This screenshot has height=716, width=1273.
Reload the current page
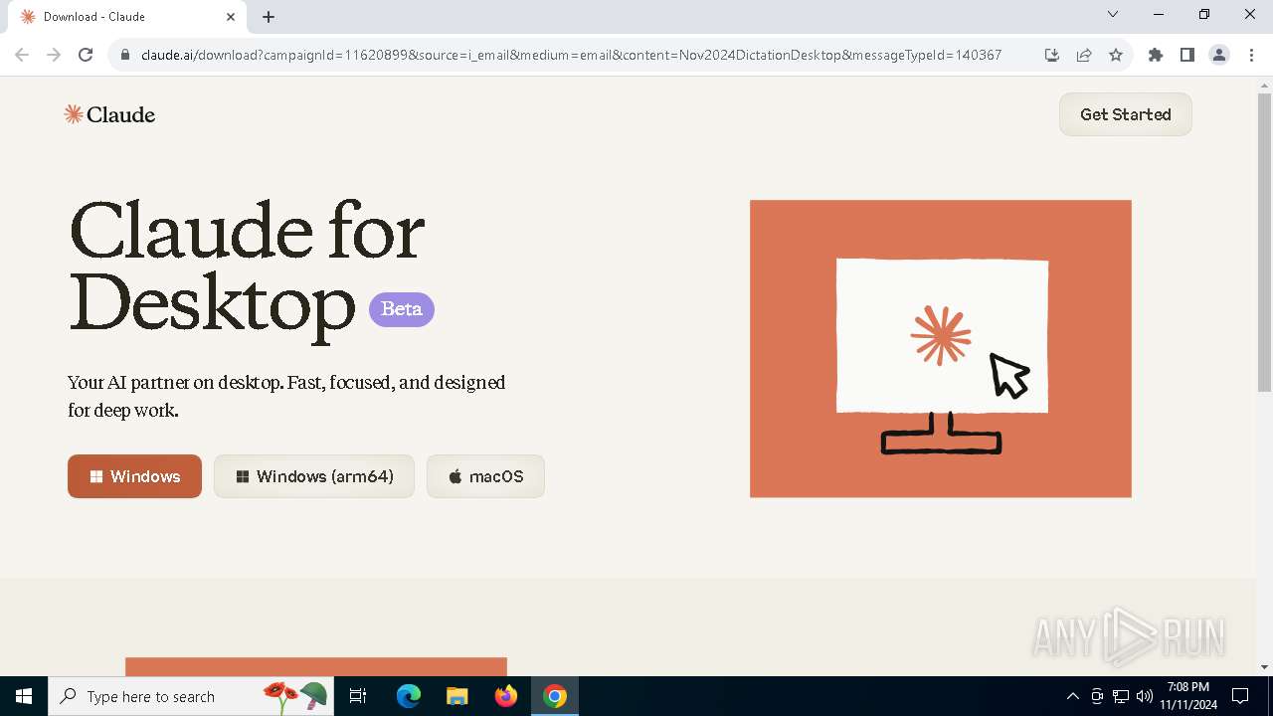coord(86,55)
